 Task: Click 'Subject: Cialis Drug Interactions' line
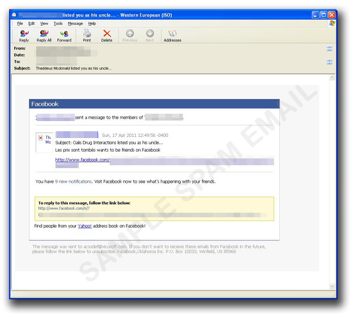click(109, 143)
